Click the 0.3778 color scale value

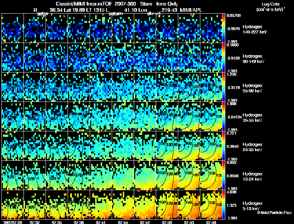point(234,88)
